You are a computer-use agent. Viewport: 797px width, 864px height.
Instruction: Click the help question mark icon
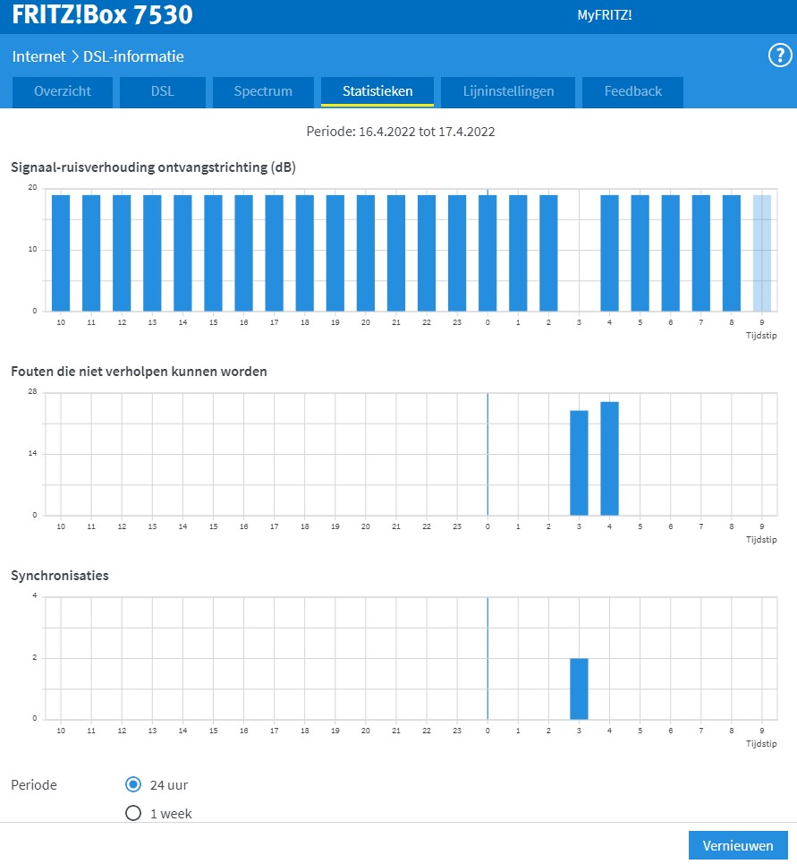tap(779, 56)
